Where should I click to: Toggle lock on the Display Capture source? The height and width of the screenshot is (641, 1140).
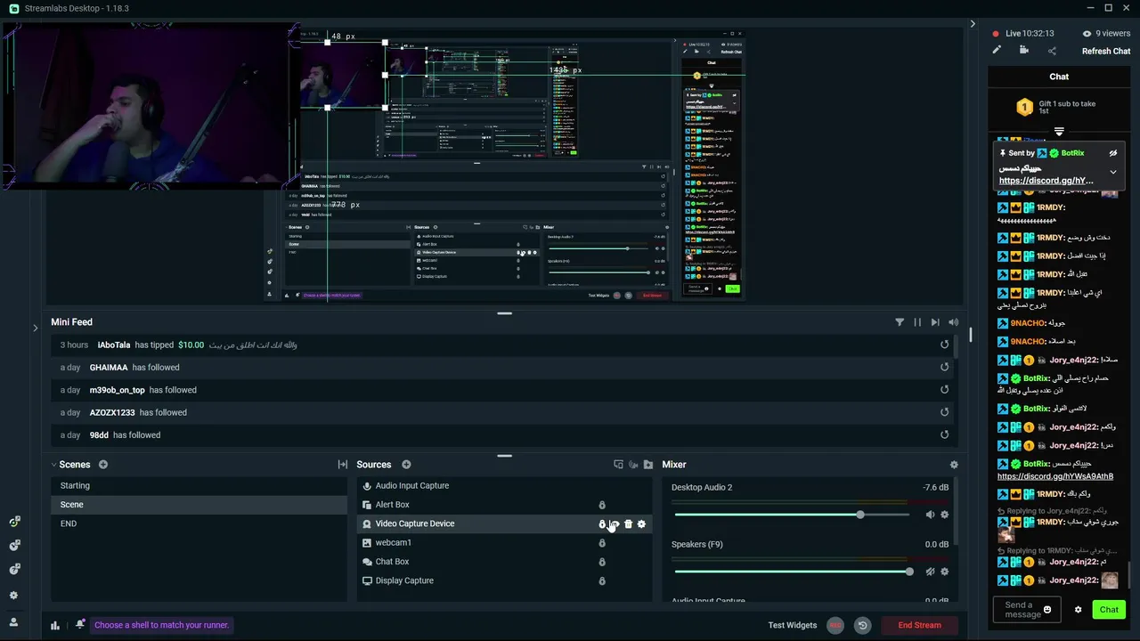(x=602, y=581)
